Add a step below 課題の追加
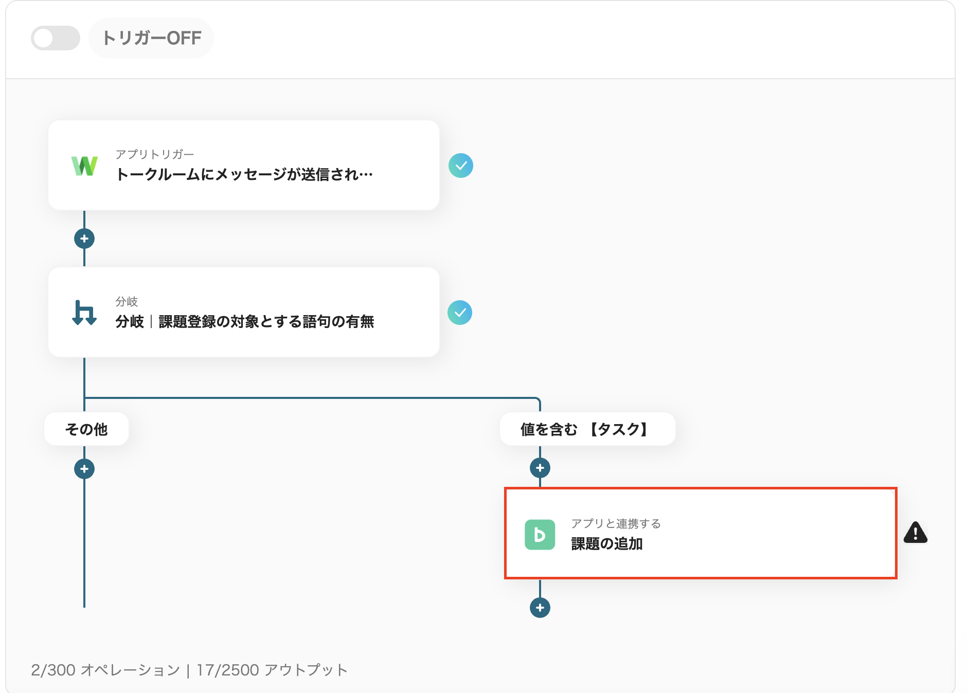 [540, 608]
